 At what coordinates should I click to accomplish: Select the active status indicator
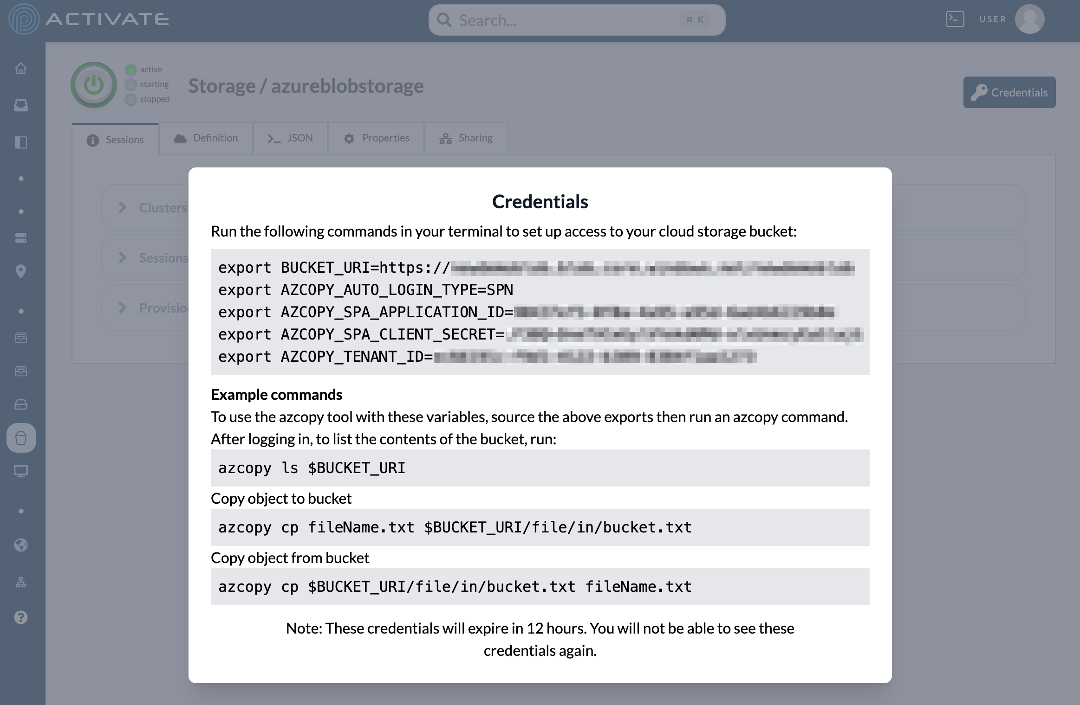point(131,70)
